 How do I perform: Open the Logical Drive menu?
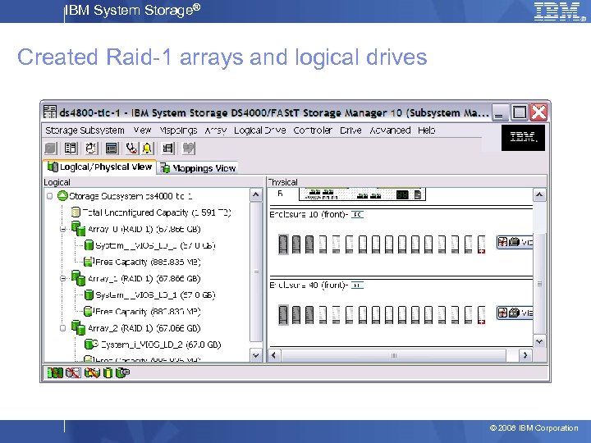point(259,130)
